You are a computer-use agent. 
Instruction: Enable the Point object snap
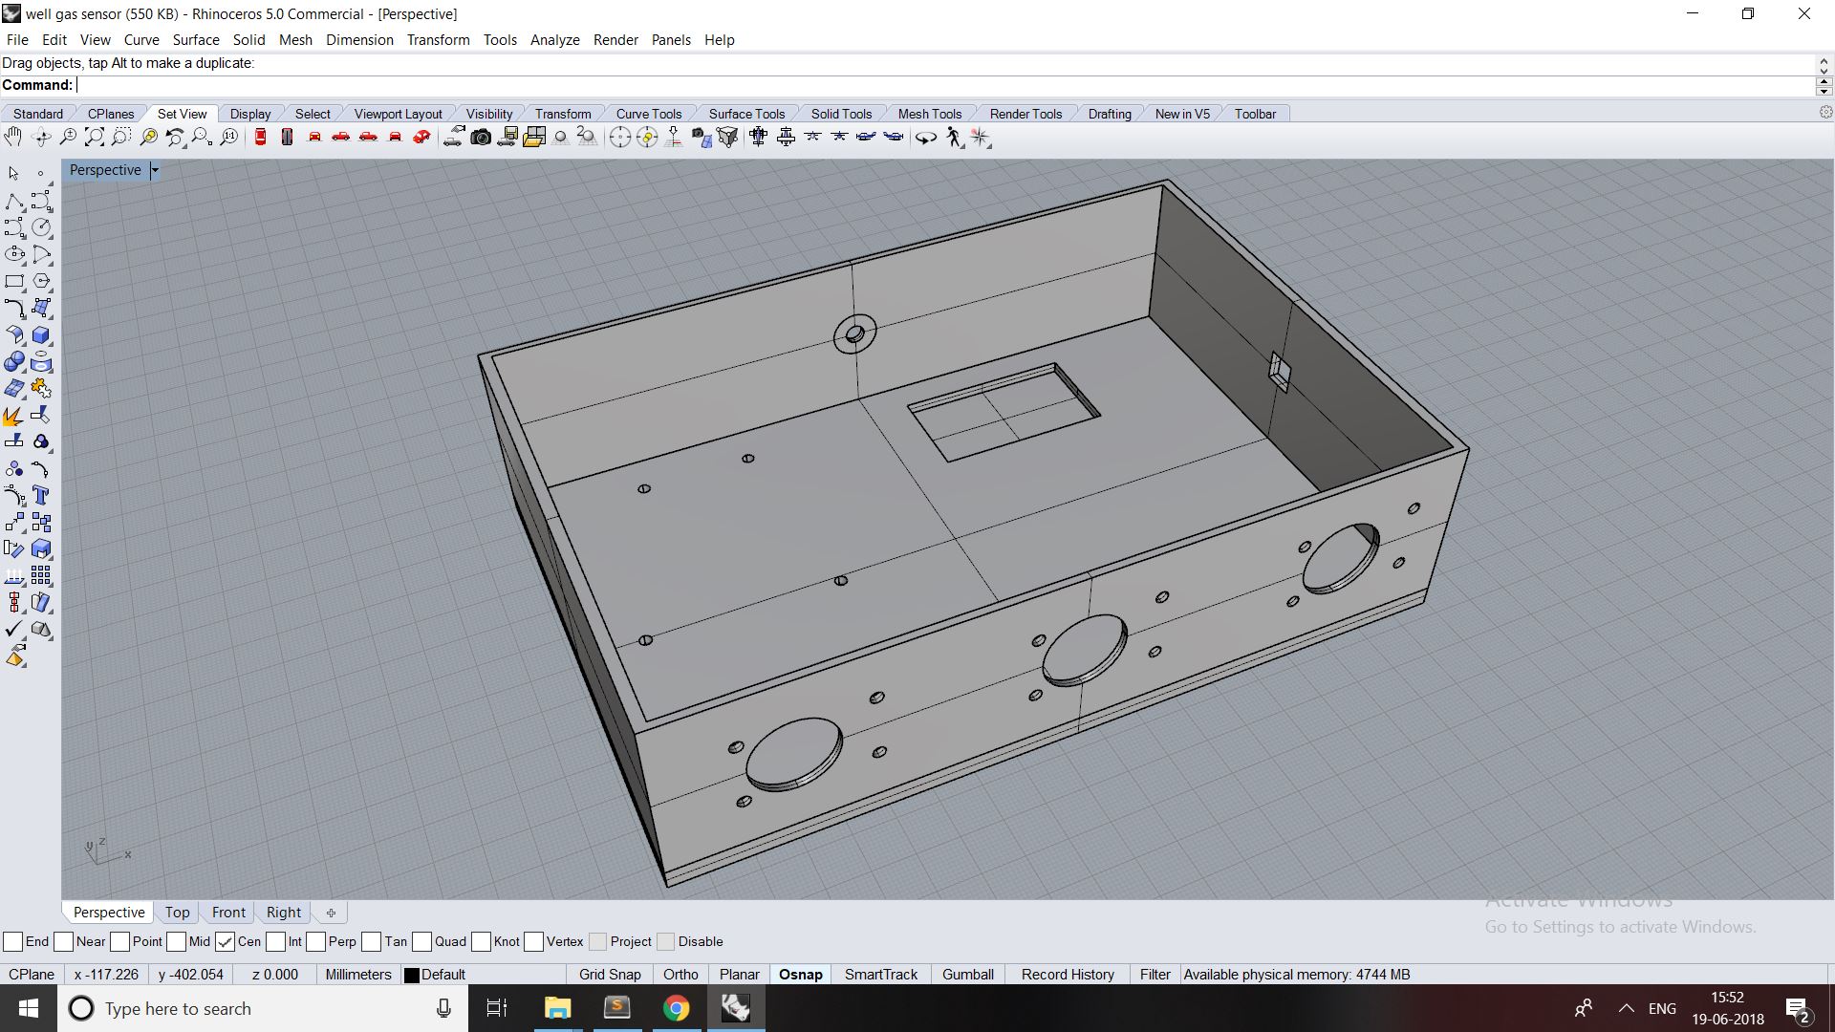click(x=120, y=941)
